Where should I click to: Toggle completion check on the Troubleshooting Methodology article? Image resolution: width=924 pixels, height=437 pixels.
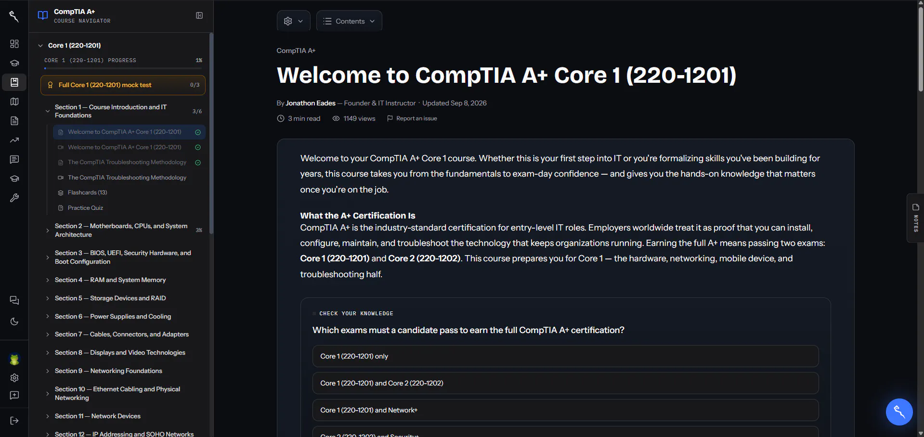[198, 163]
